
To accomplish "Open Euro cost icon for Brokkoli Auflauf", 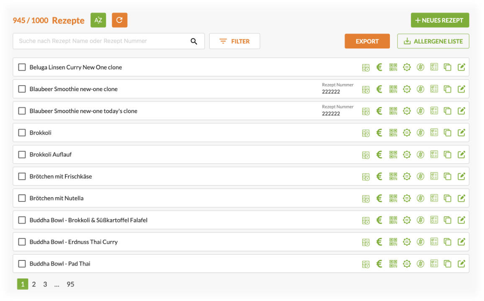I will click(379, 155).
